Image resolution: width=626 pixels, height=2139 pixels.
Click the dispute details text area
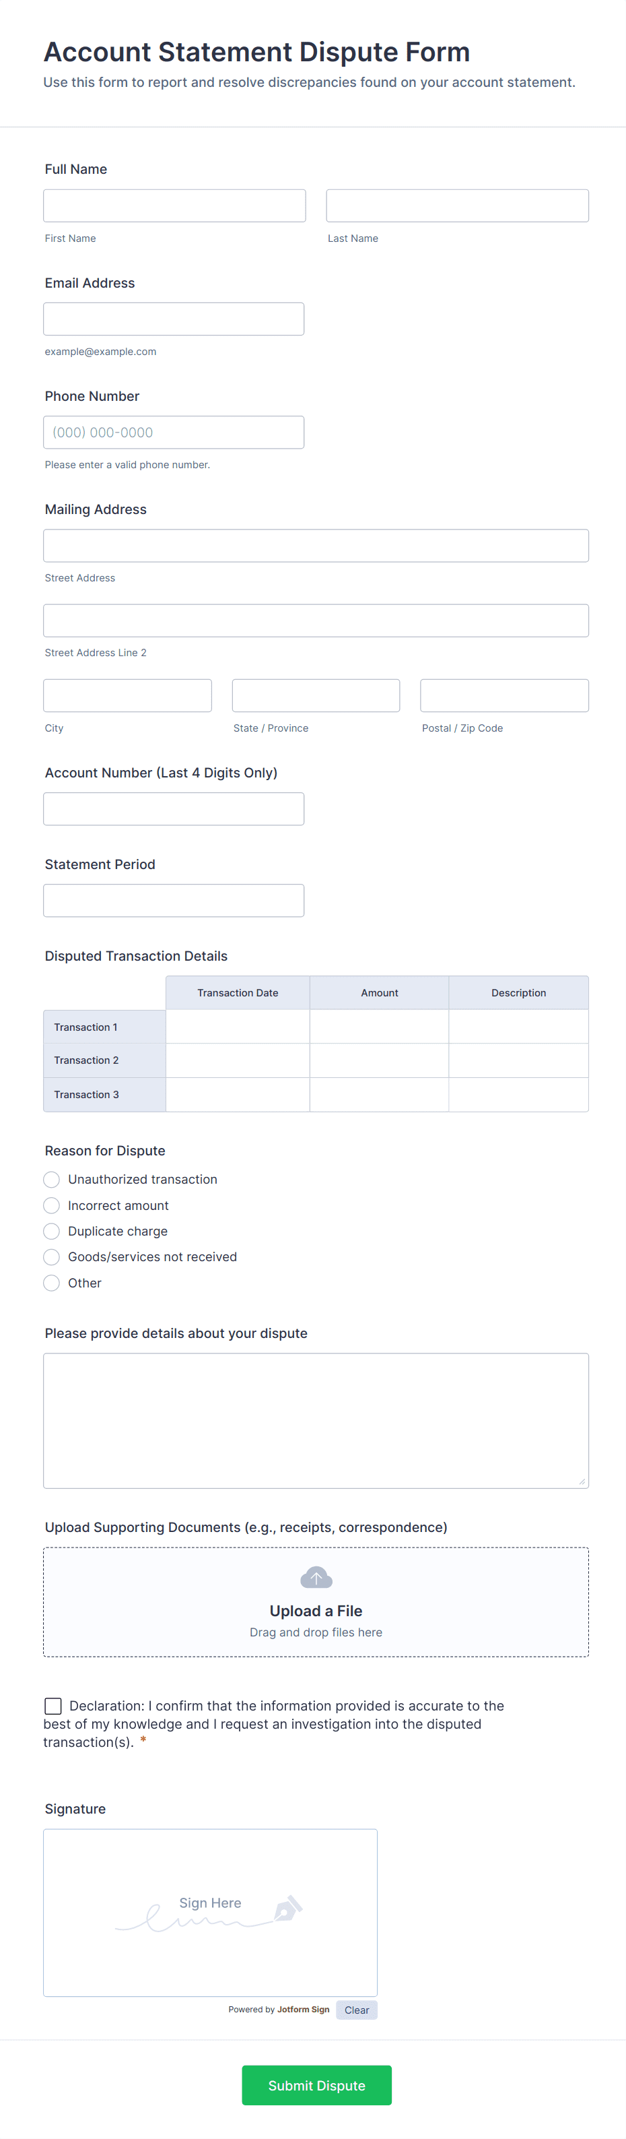tap(316, 1421)
